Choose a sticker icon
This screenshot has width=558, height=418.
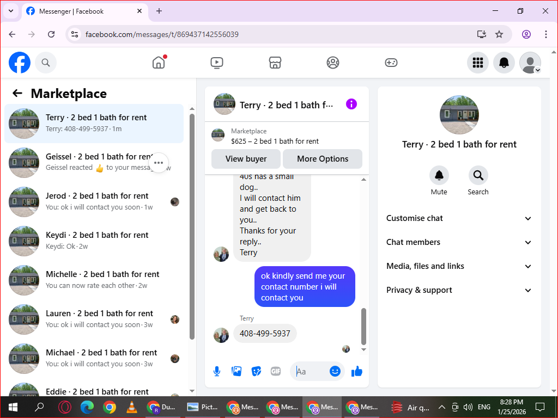(256, 371)
